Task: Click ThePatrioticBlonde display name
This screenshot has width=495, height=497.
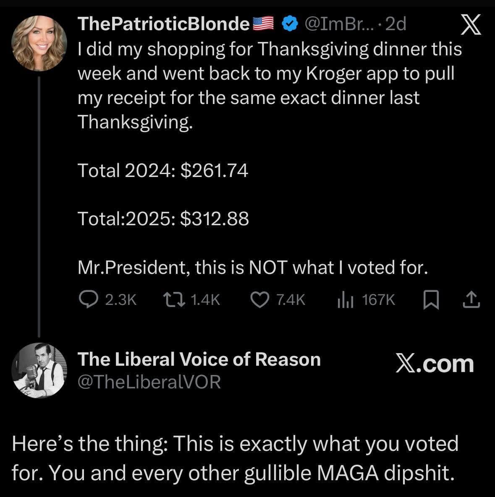Action: 164,25
